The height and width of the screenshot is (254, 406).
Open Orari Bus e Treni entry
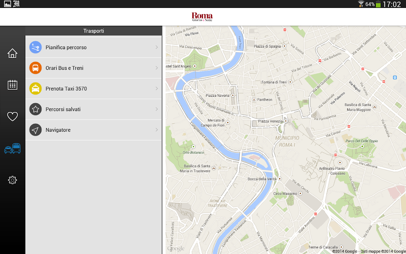pos(94,68)
